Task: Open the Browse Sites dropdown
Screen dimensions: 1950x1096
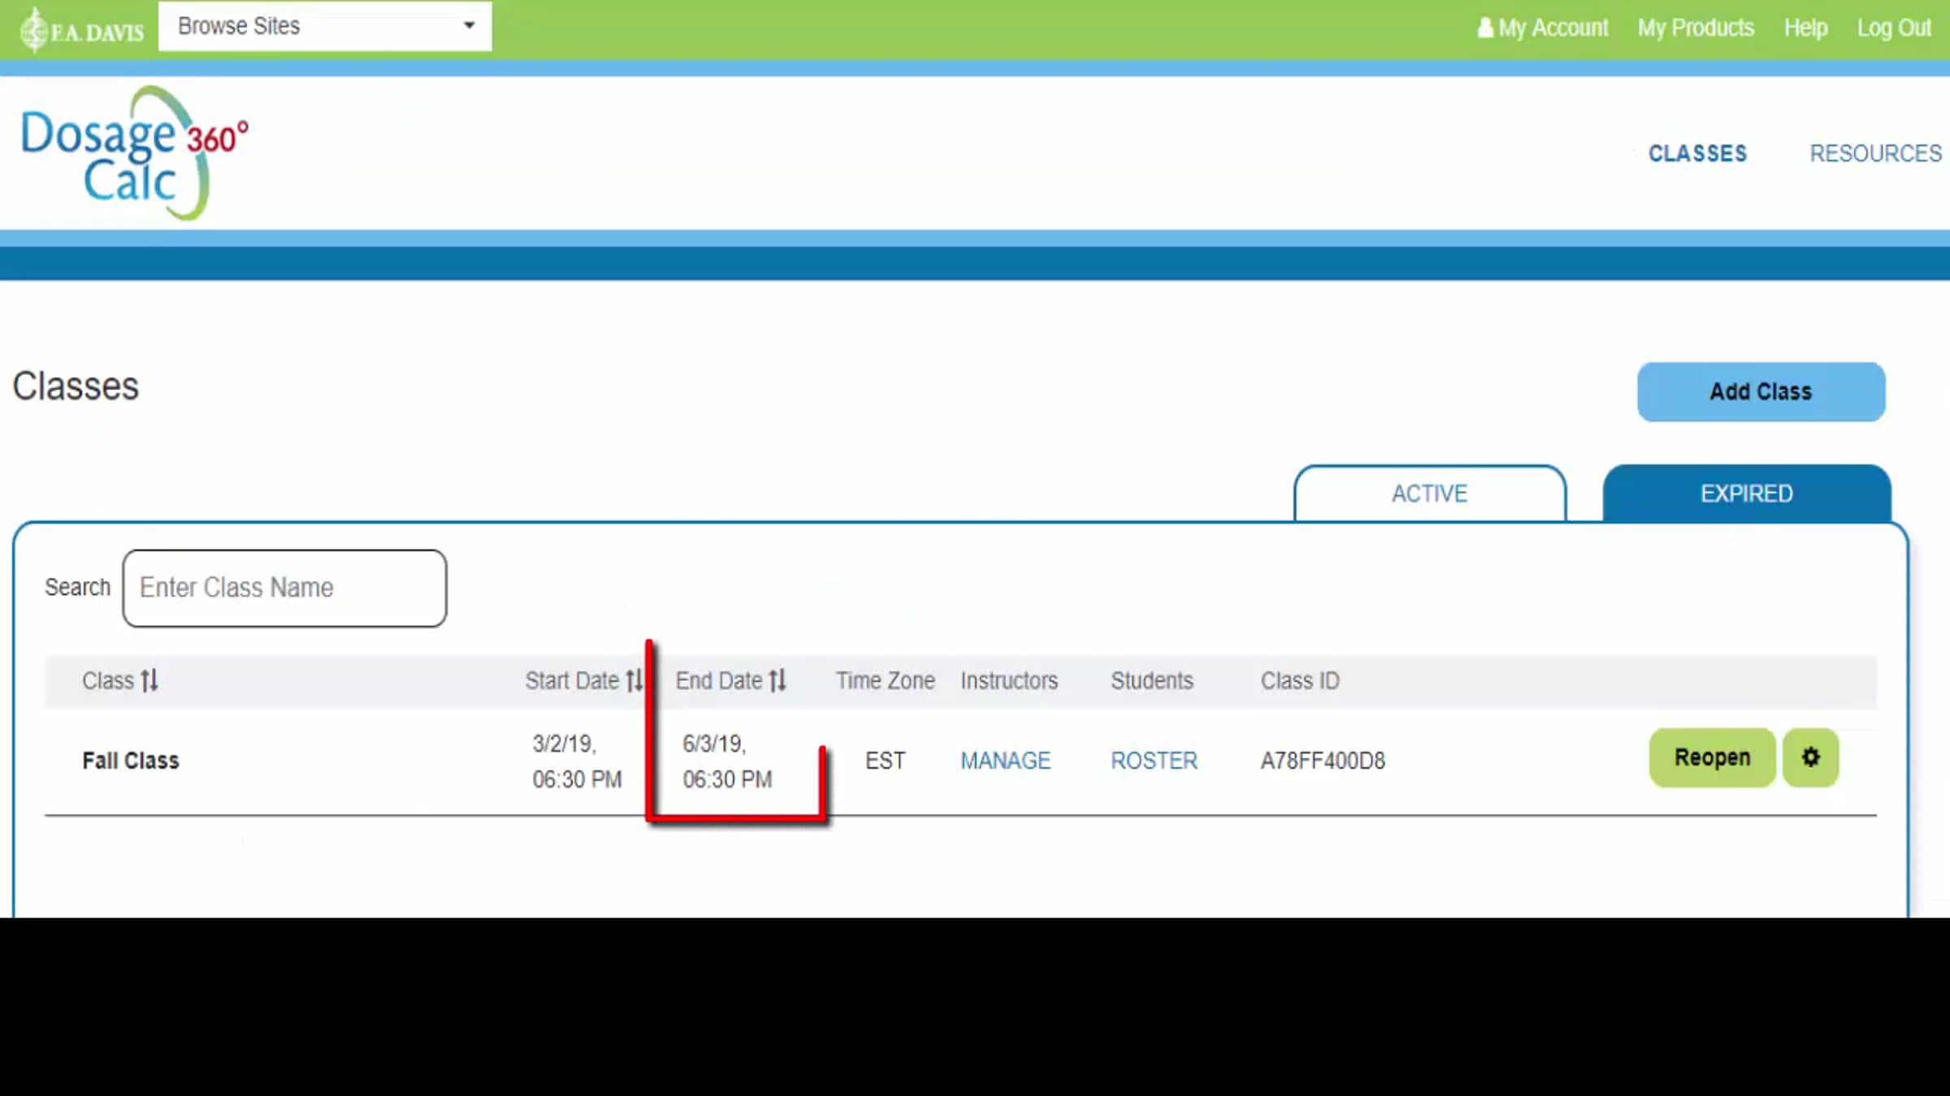Action: coord(325,27)
